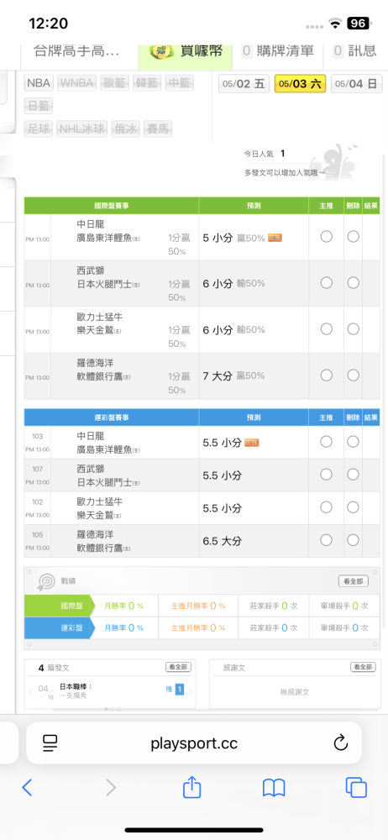Screen dimensions: 388x840
Task: Select 刪除 radio for 西武獅 international row
Action: pyautogui.click(x=353, y=283)
